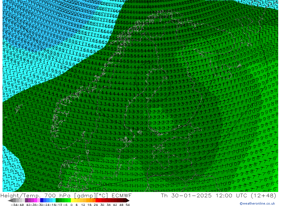
Task: Click the '18' legend tick label
Action: (x=89, y=205)
